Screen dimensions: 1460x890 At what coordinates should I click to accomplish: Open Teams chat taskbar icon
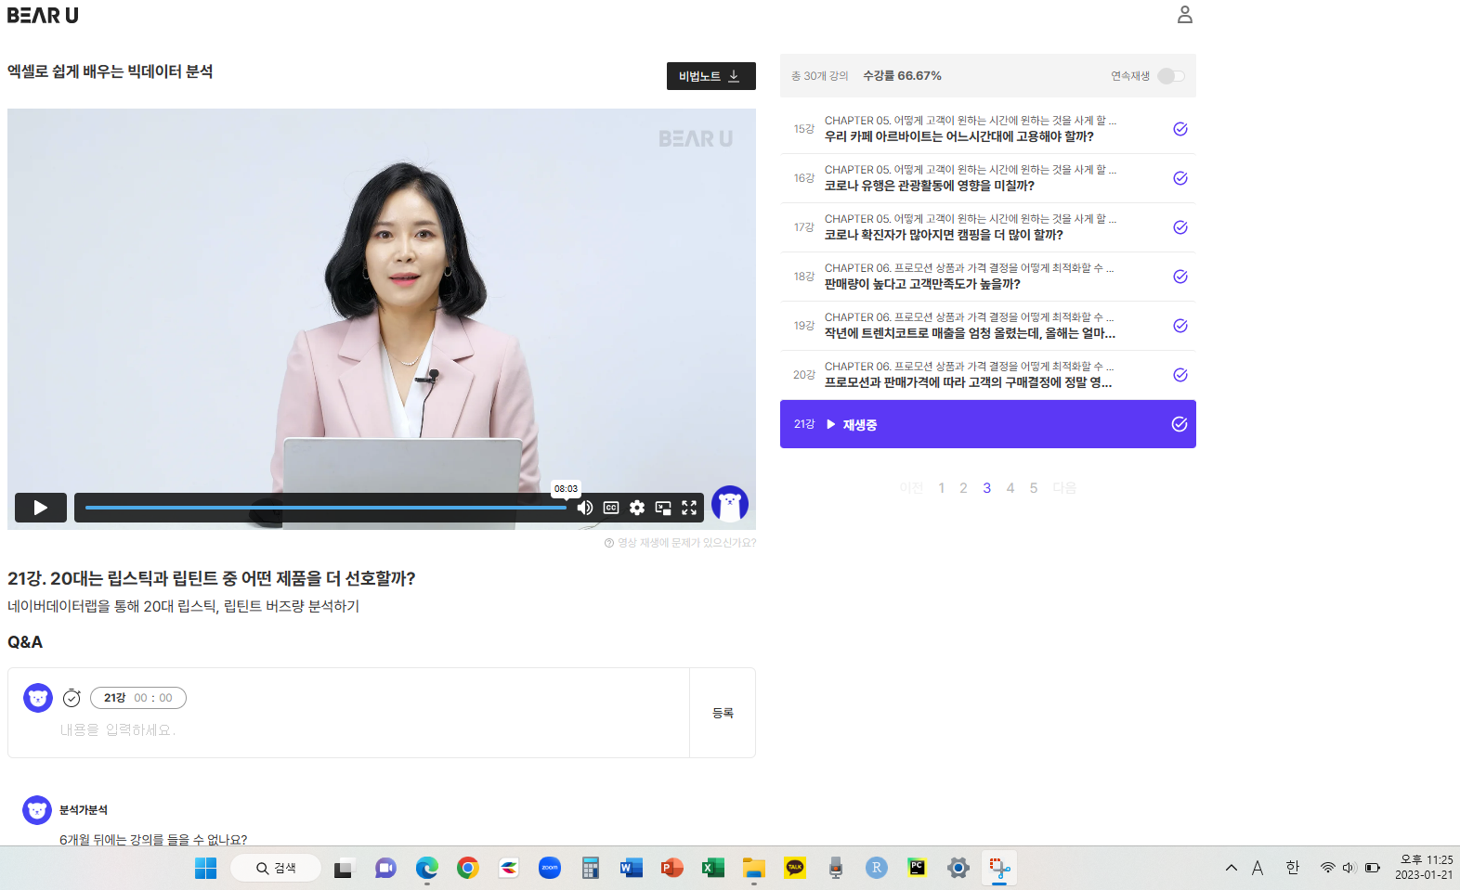click(x=385, y=869)
